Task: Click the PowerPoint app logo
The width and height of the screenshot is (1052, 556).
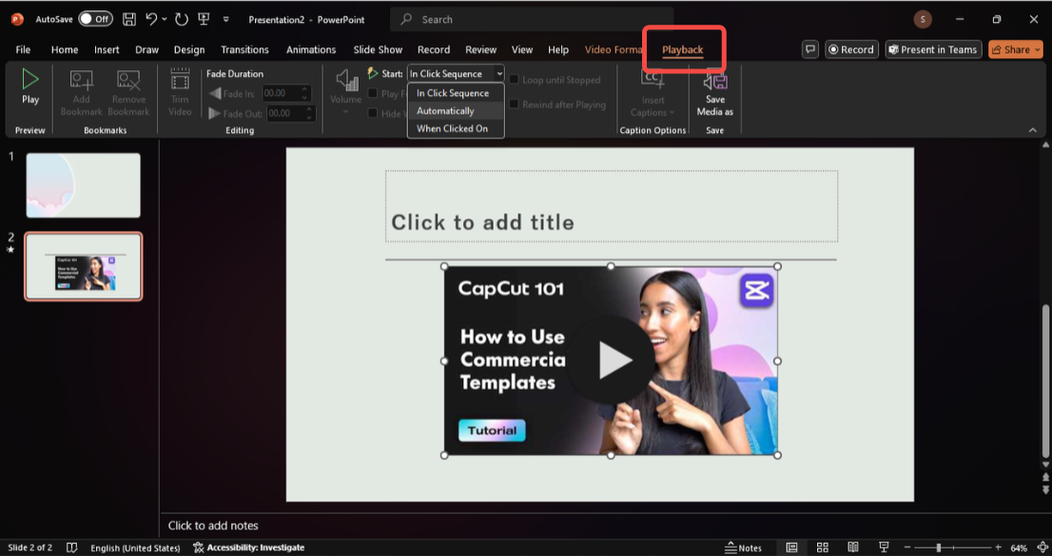Action: pos(17,19)
